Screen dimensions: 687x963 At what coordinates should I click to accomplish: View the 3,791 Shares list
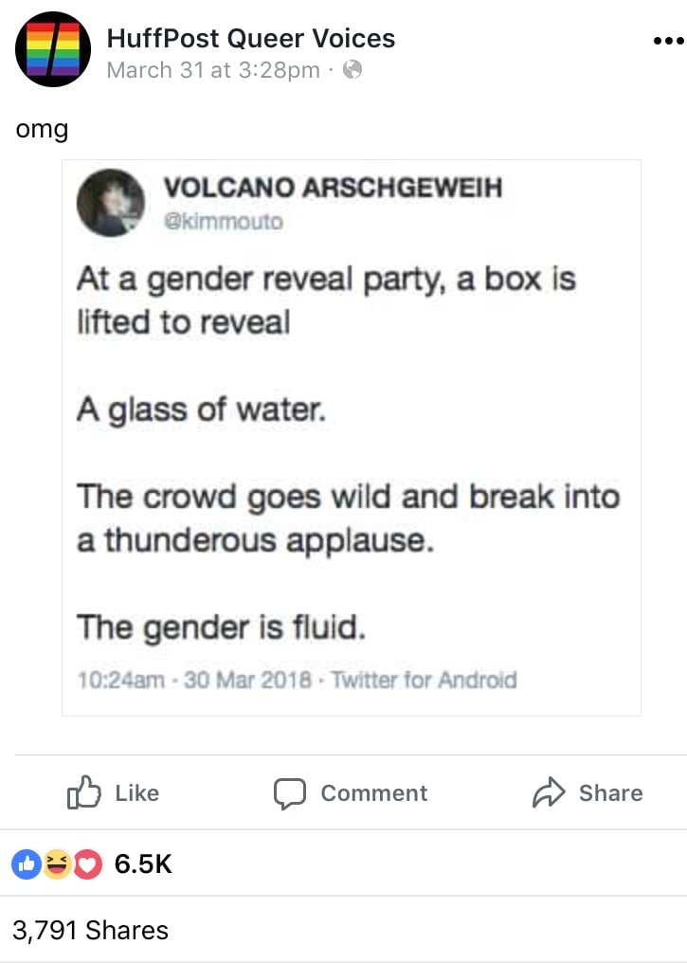pos(90,930)
